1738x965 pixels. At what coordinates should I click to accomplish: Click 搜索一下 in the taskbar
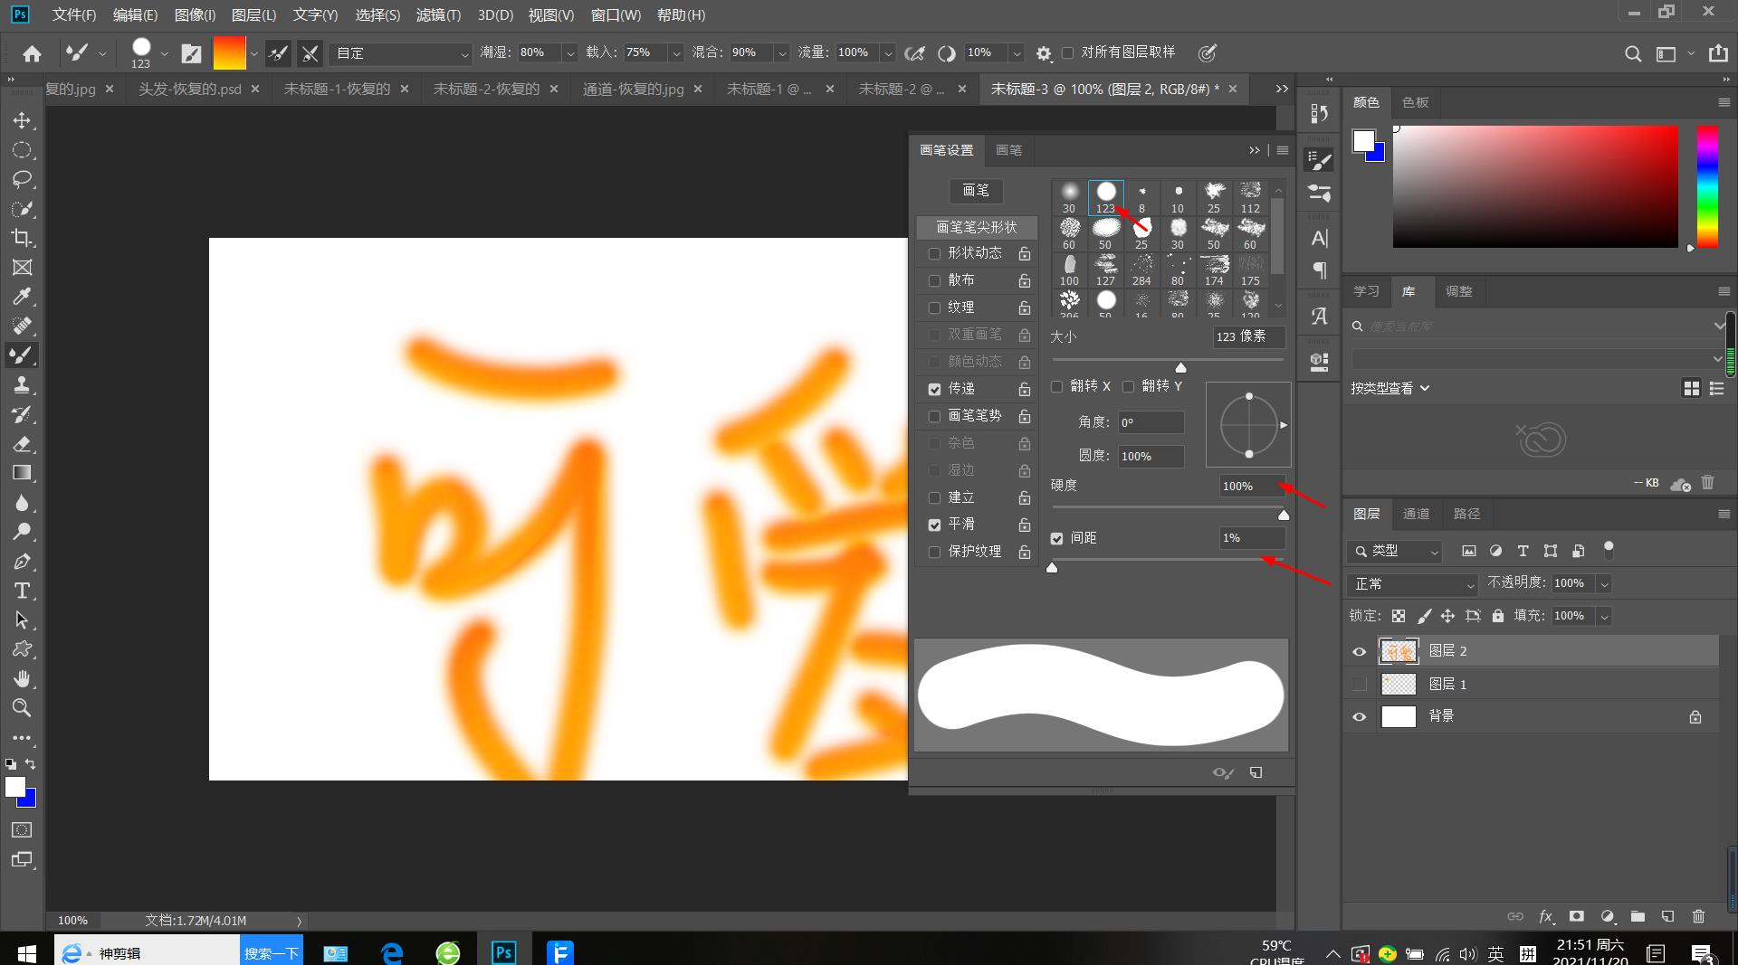click(x=272, y=952)
